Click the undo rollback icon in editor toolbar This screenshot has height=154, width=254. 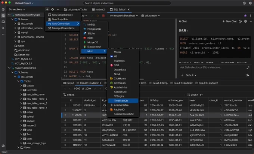(98, 16)
